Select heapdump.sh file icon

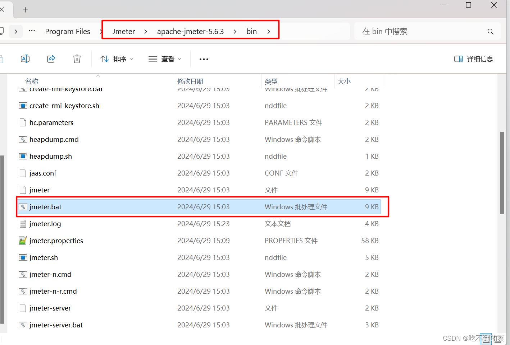point(23,156)
